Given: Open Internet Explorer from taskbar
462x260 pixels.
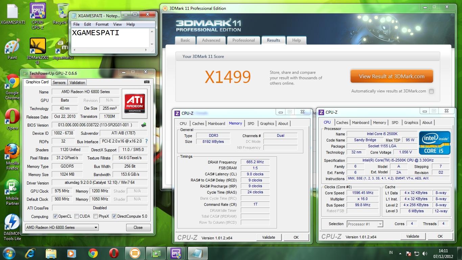Looking at the screenshot, I should [30, 253].
